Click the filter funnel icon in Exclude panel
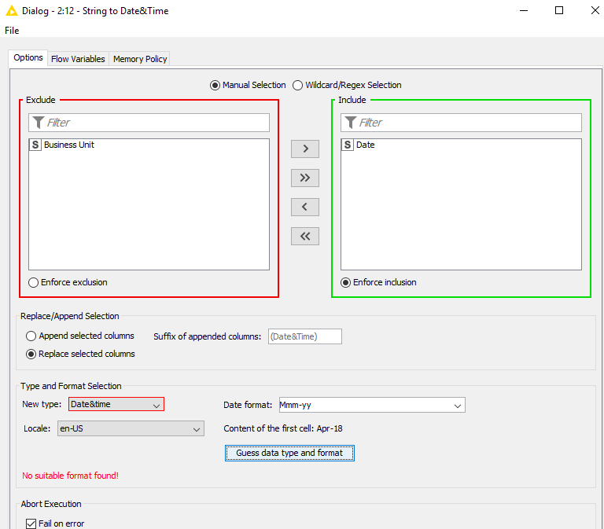This screenshot has height=529, width=604. [38, 123]
